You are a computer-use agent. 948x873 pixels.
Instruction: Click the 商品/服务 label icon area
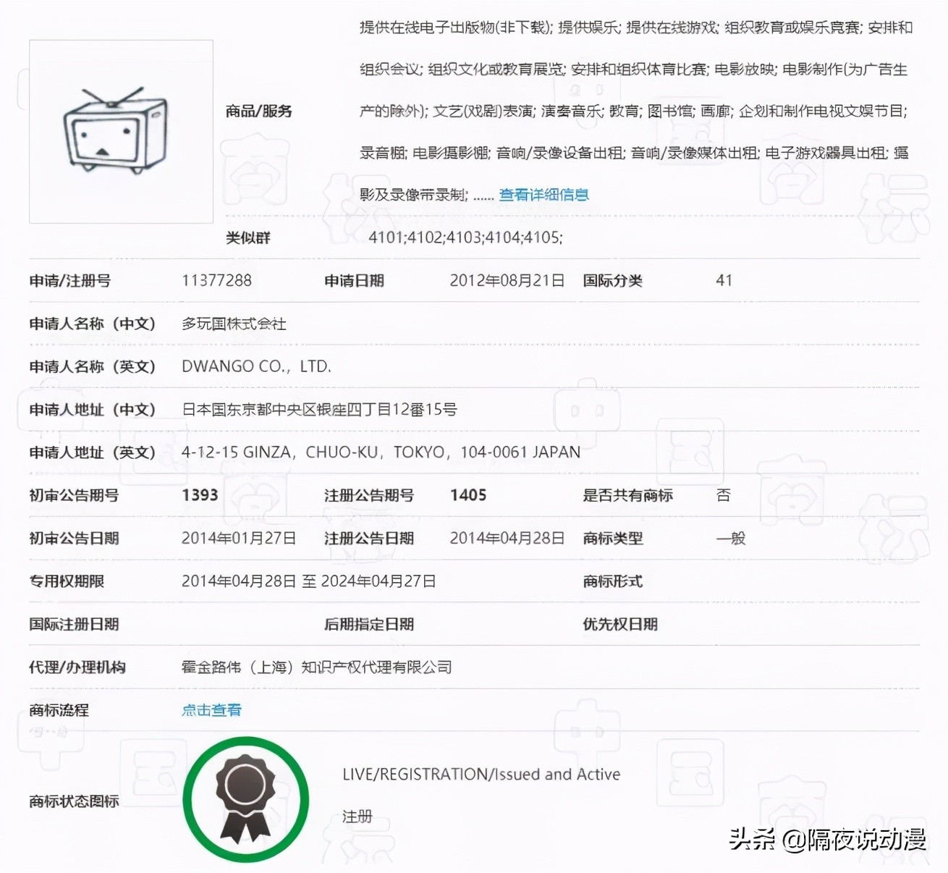[258, 111]
